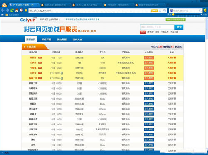Click the 神魔仙界 hot search link
Viewport: 208px width, 155px height.
click(165, 32)
